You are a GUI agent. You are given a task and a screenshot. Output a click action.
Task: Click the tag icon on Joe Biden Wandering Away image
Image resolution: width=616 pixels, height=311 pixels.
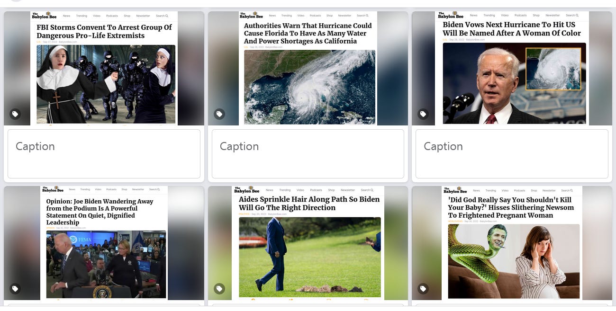(x=15, y=288)
